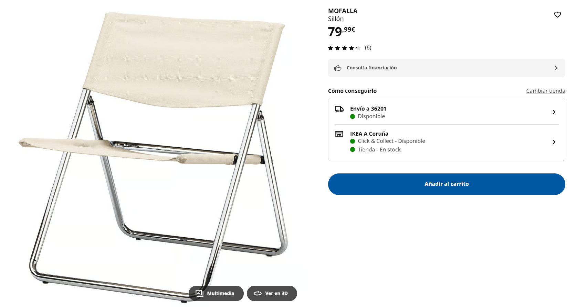Select the Consulta financiación text
This screenshot has width=577, height=307.
pyautogui.click(x=371, y=68)
